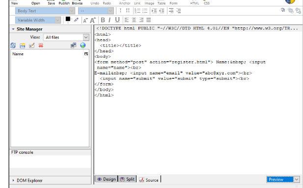303x188 pixels.
Task: Click the Anchor toolbar button
Action: 125,3
